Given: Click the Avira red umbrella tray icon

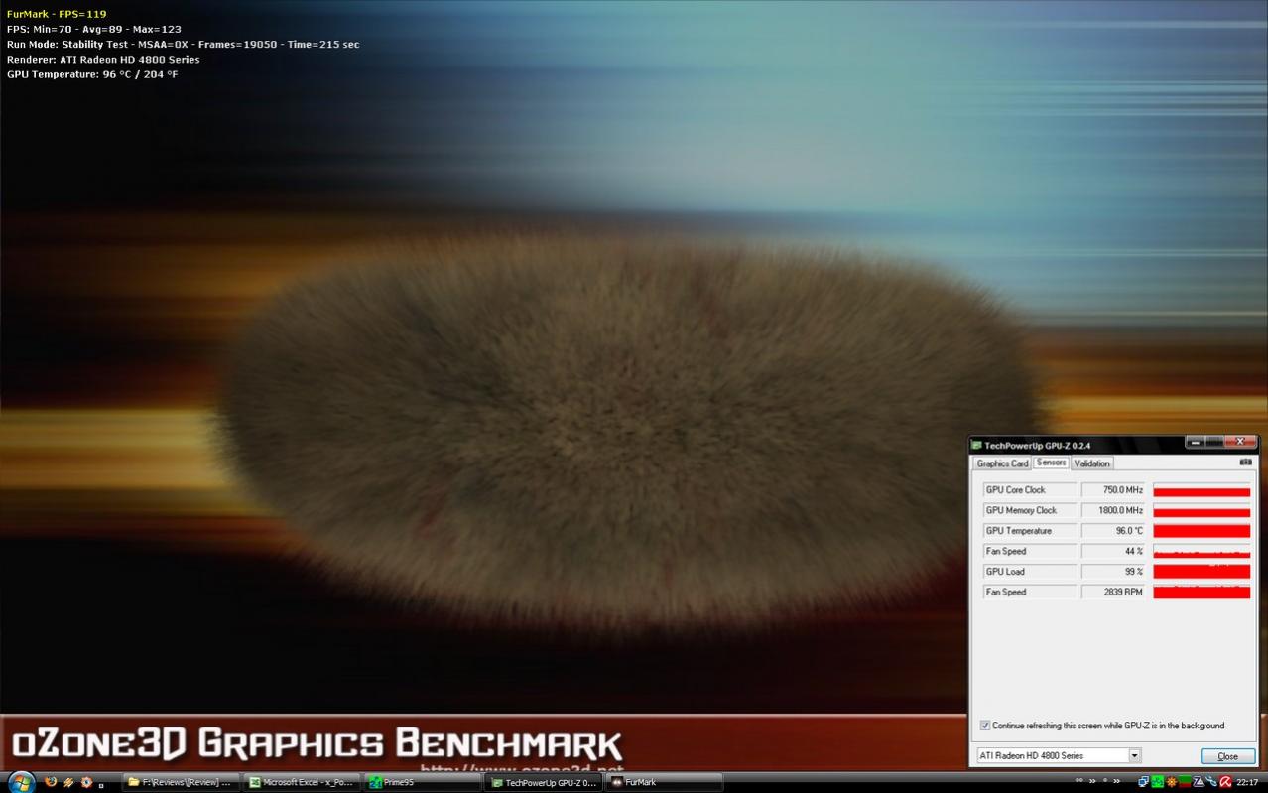Looking at the screenshot, I should [1225, 782].
